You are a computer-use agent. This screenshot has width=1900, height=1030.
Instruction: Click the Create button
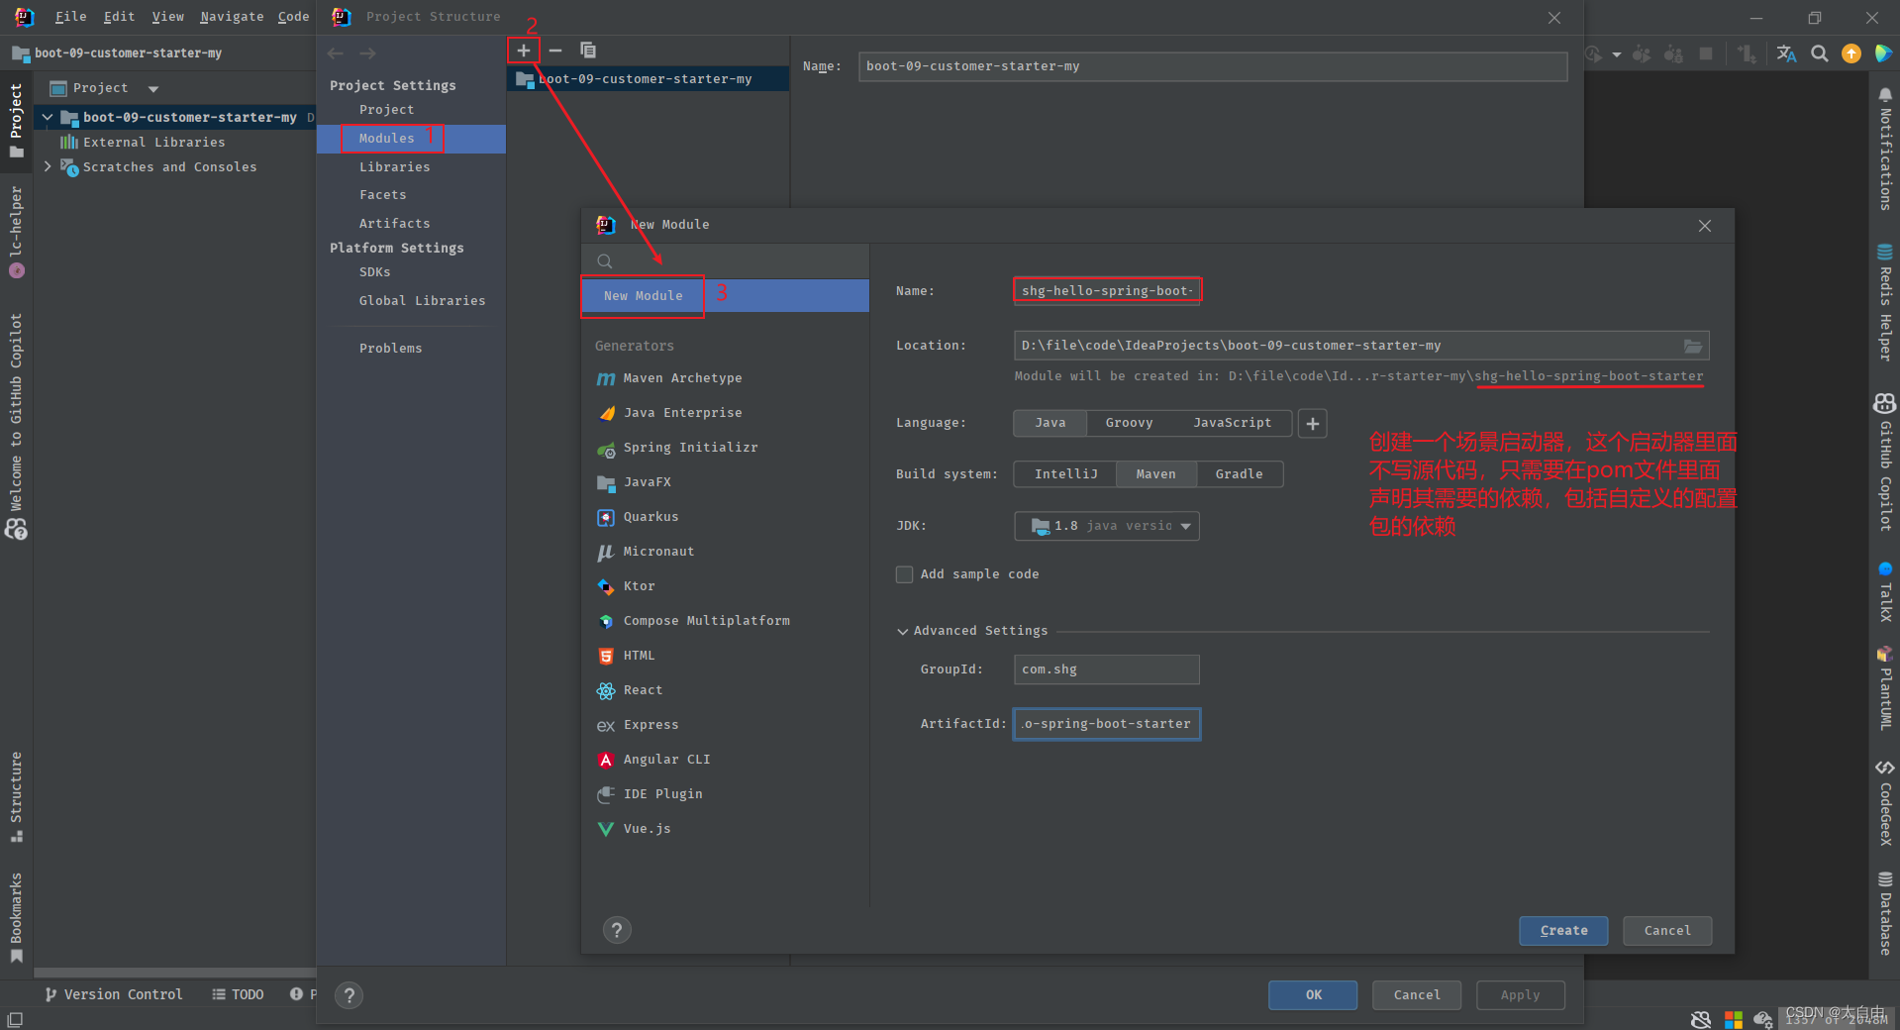tap(1563, 931)
